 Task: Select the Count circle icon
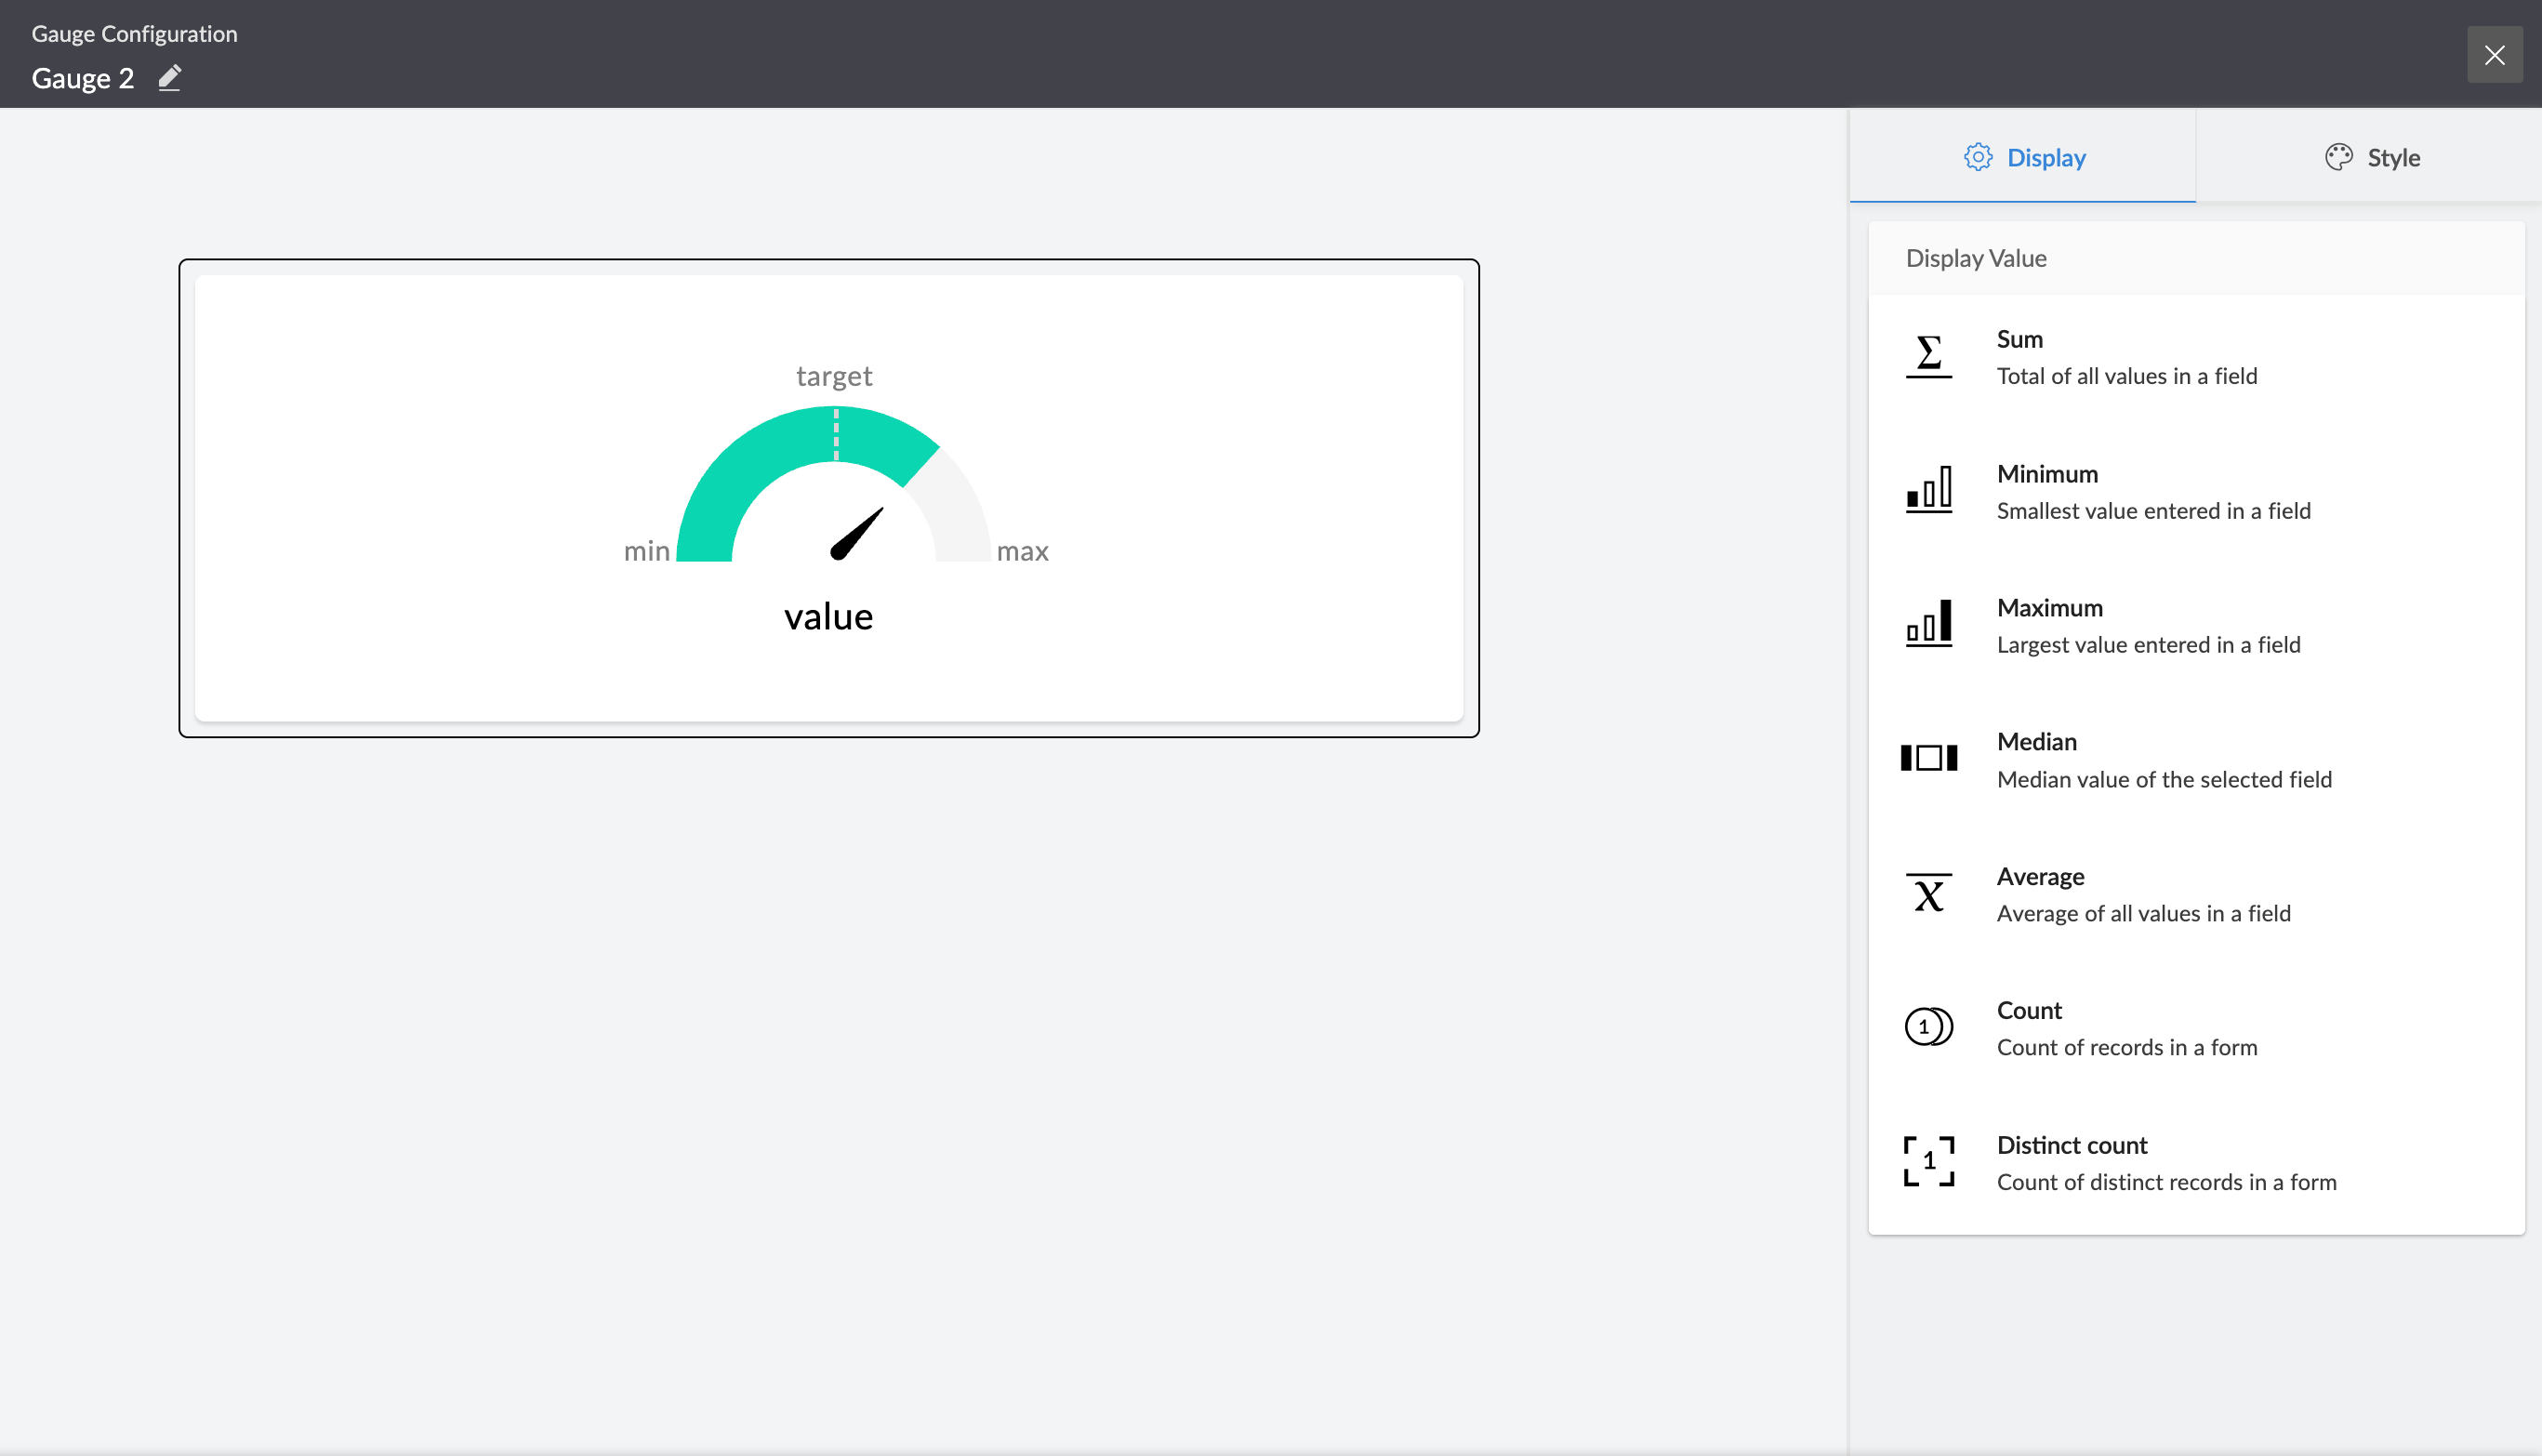(1928, 1027)
